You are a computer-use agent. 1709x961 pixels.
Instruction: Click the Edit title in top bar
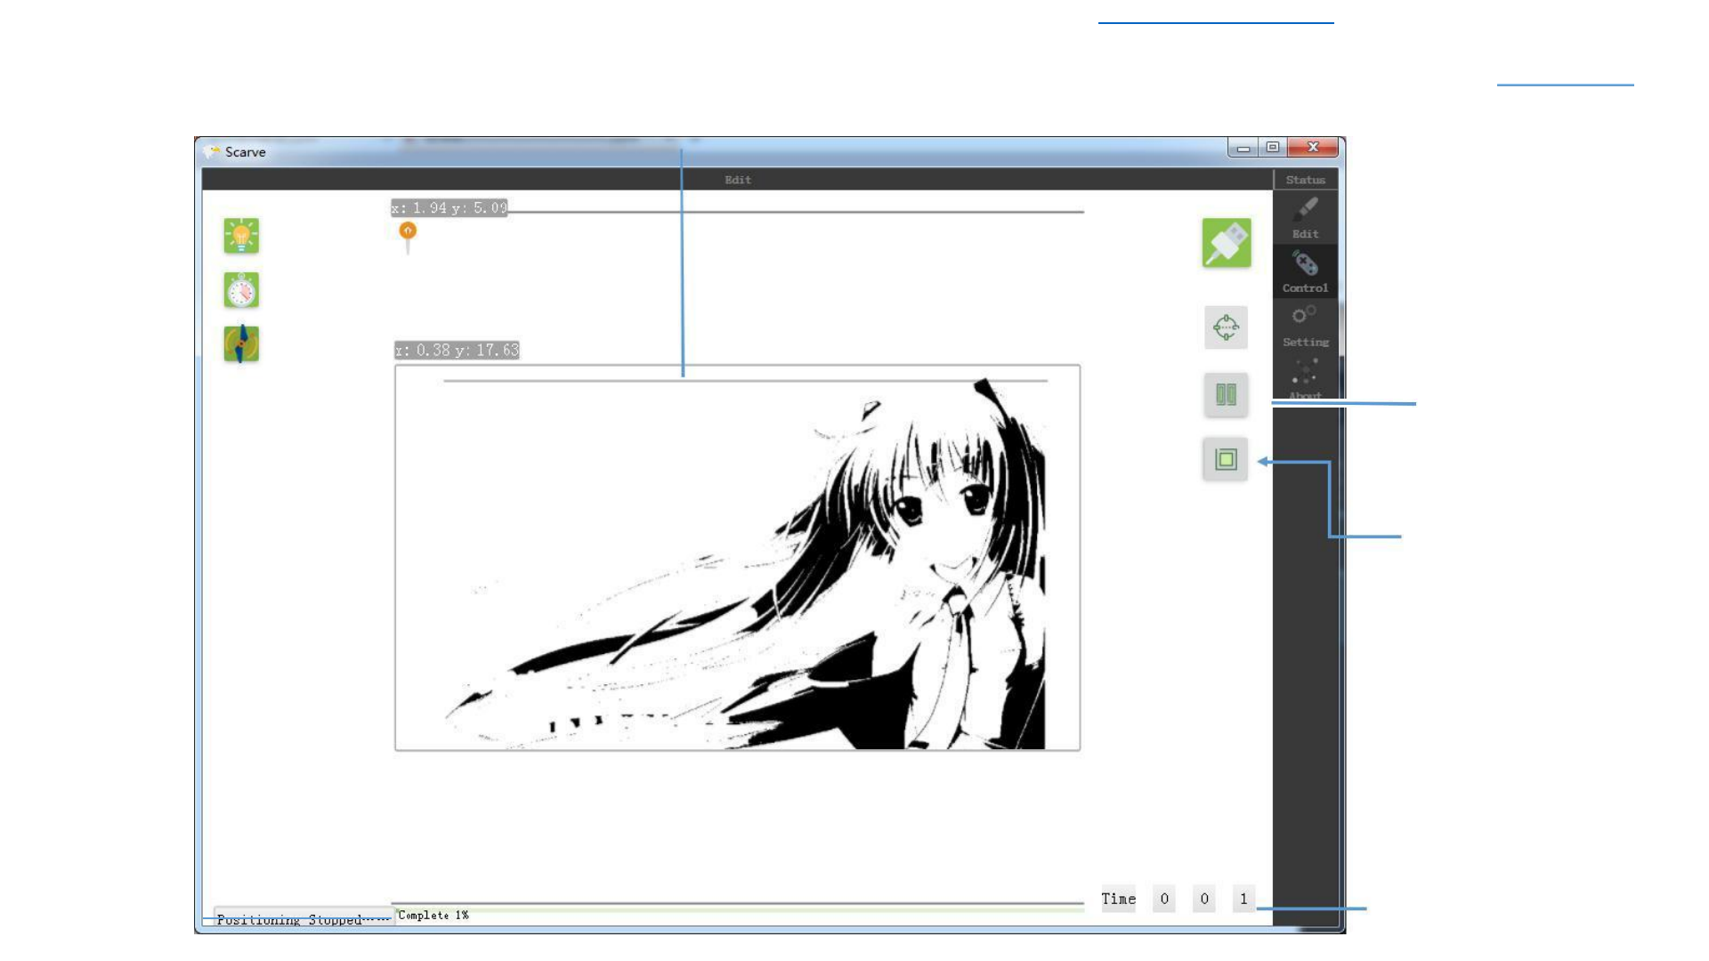tap(737, 180)
